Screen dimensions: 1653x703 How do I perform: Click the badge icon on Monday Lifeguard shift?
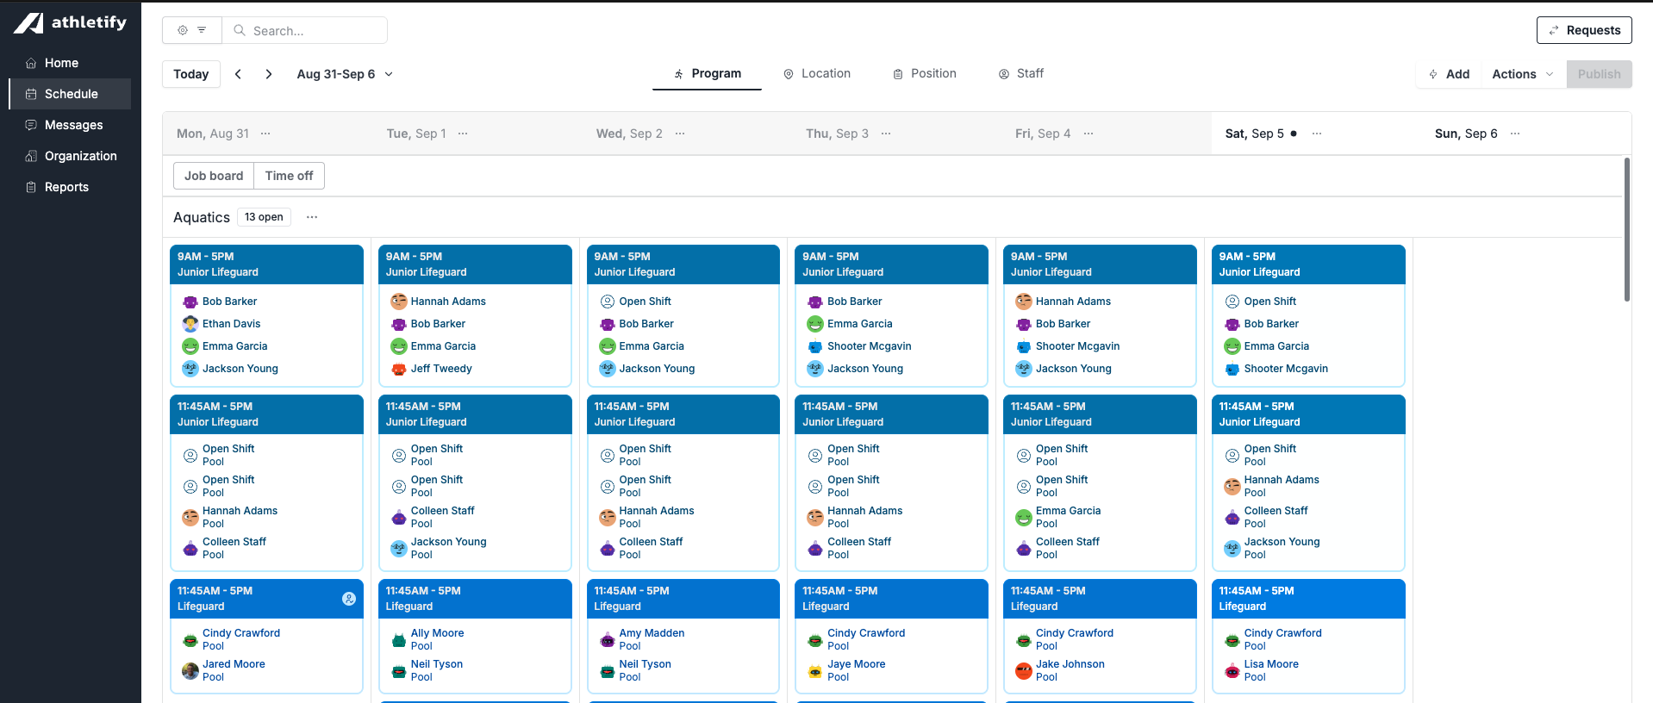[349, 599]
